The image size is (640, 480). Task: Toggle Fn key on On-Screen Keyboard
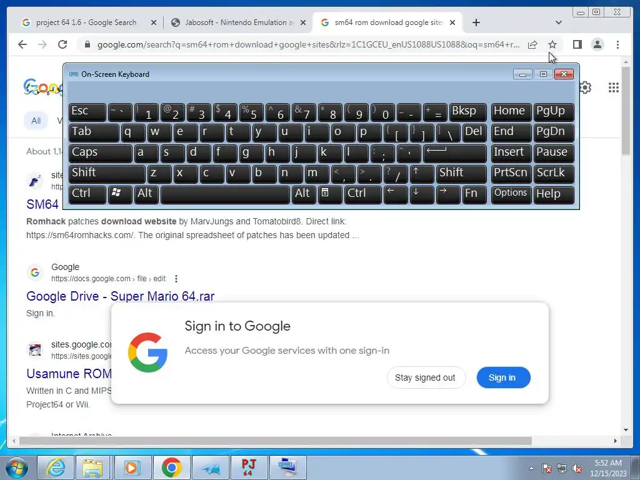point(474,194)
